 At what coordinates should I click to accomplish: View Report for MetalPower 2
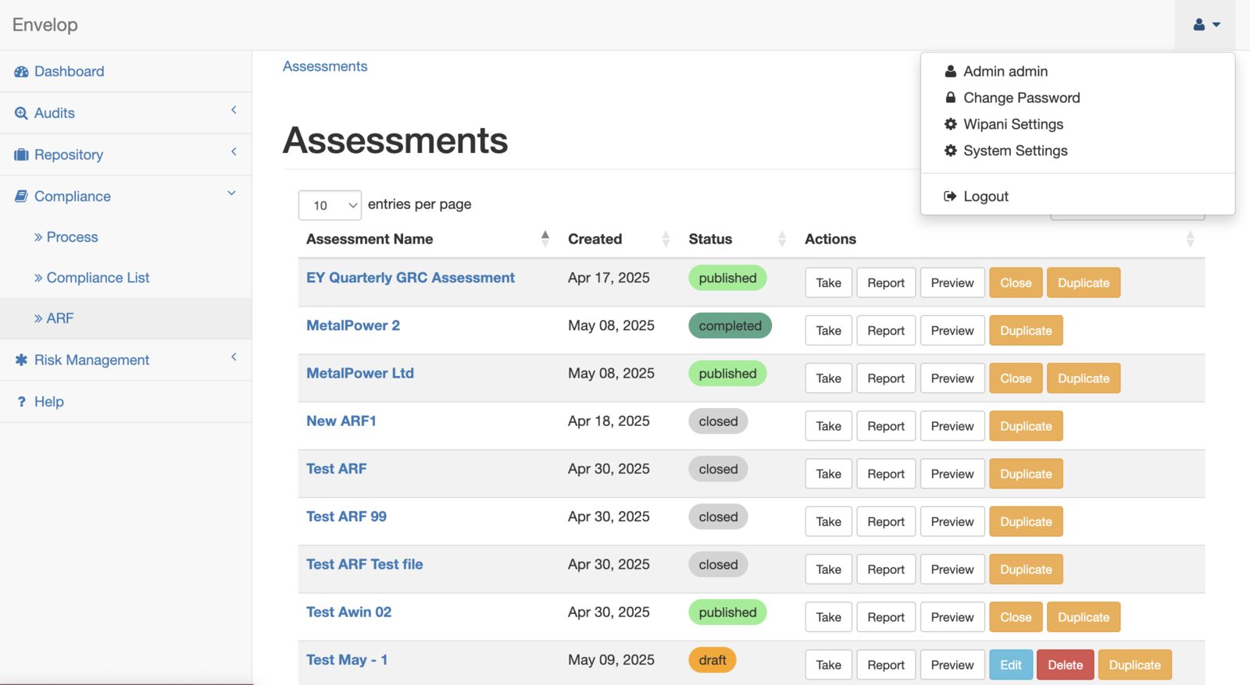(886, 331)
